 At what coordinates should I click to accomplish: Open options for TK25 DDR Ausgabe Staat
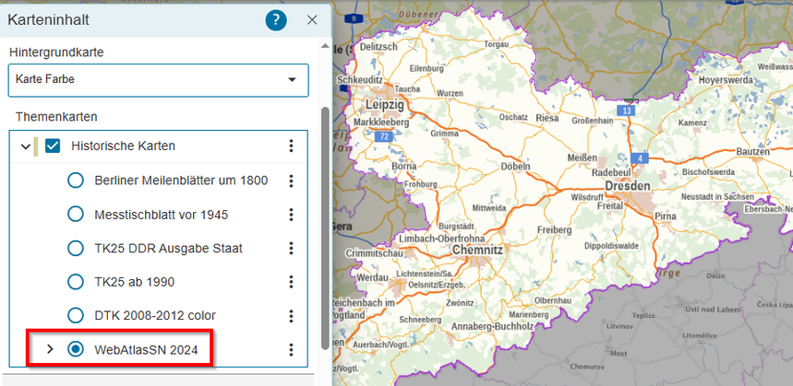tap(291, 249)
